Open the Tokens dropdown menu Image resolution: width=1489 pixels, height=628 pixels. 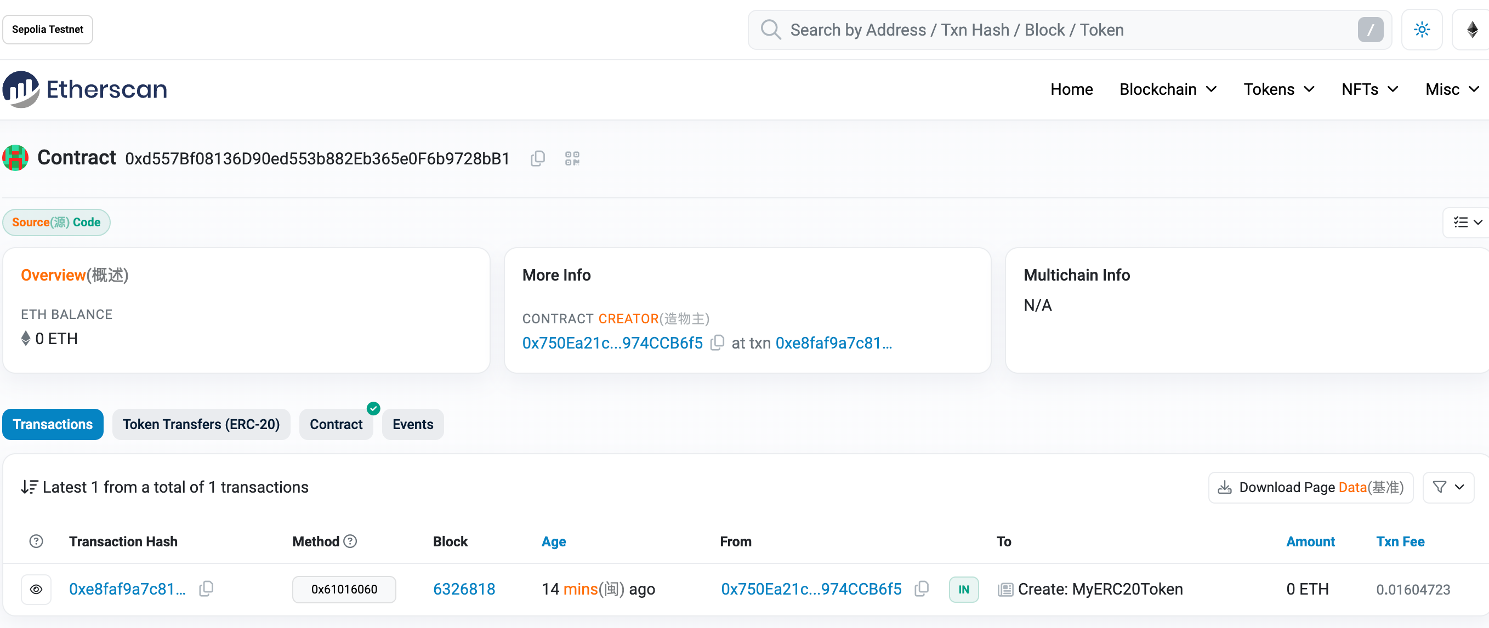click(1279, 89)
